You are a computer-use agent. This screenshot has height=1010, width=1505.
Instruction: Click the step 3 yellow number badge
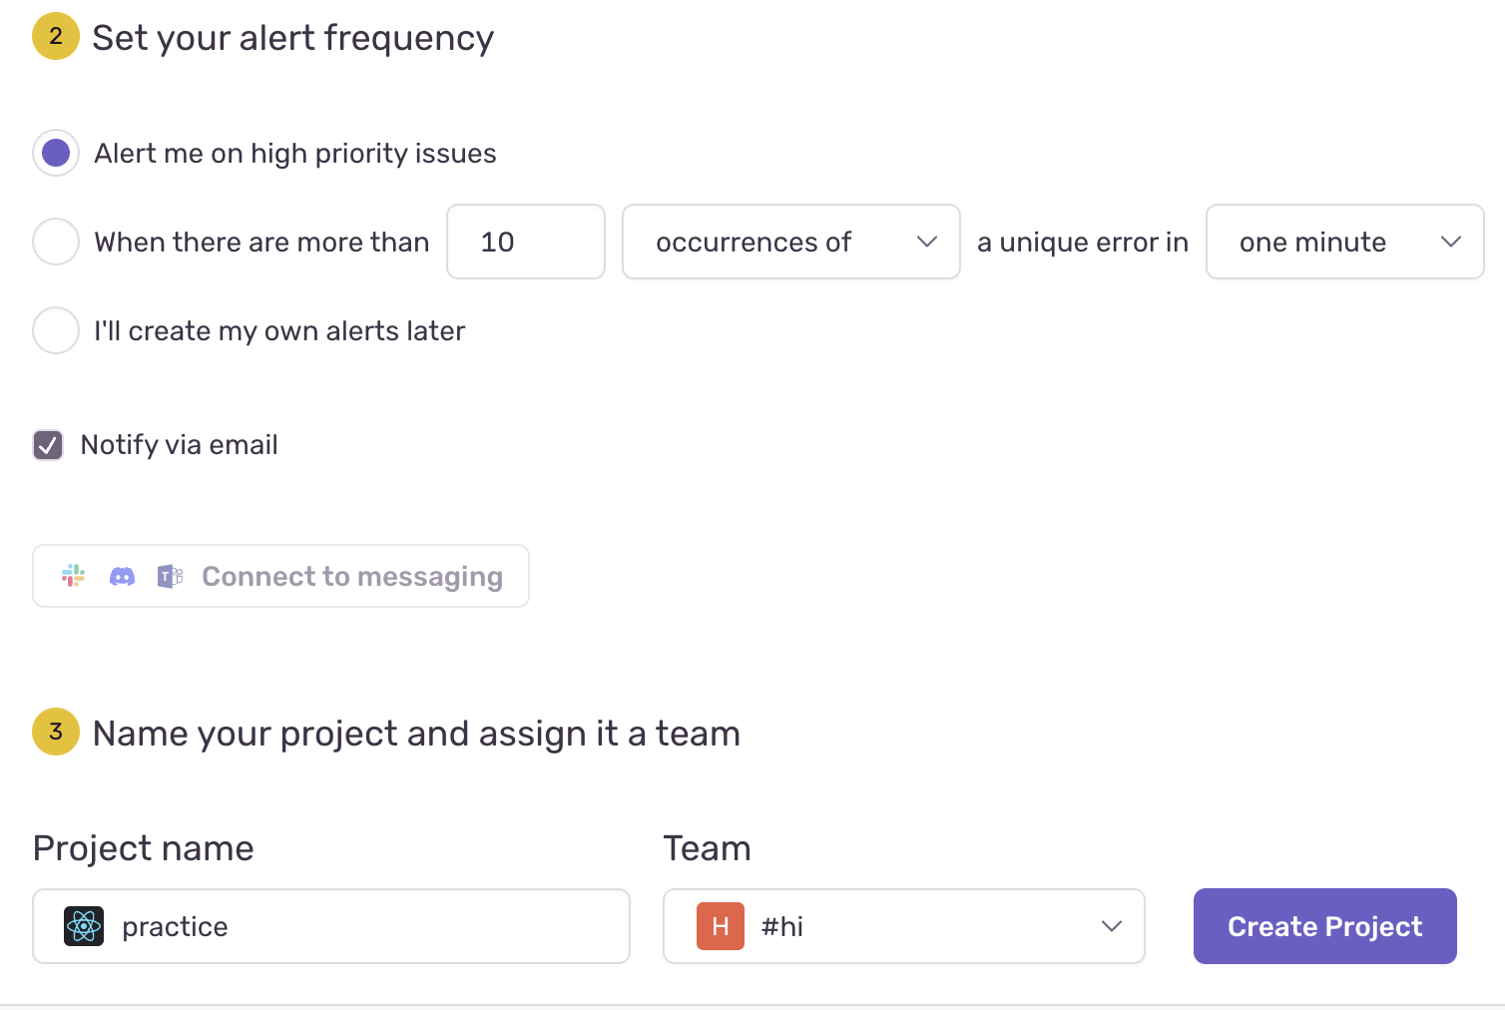(x=56, y=732)
